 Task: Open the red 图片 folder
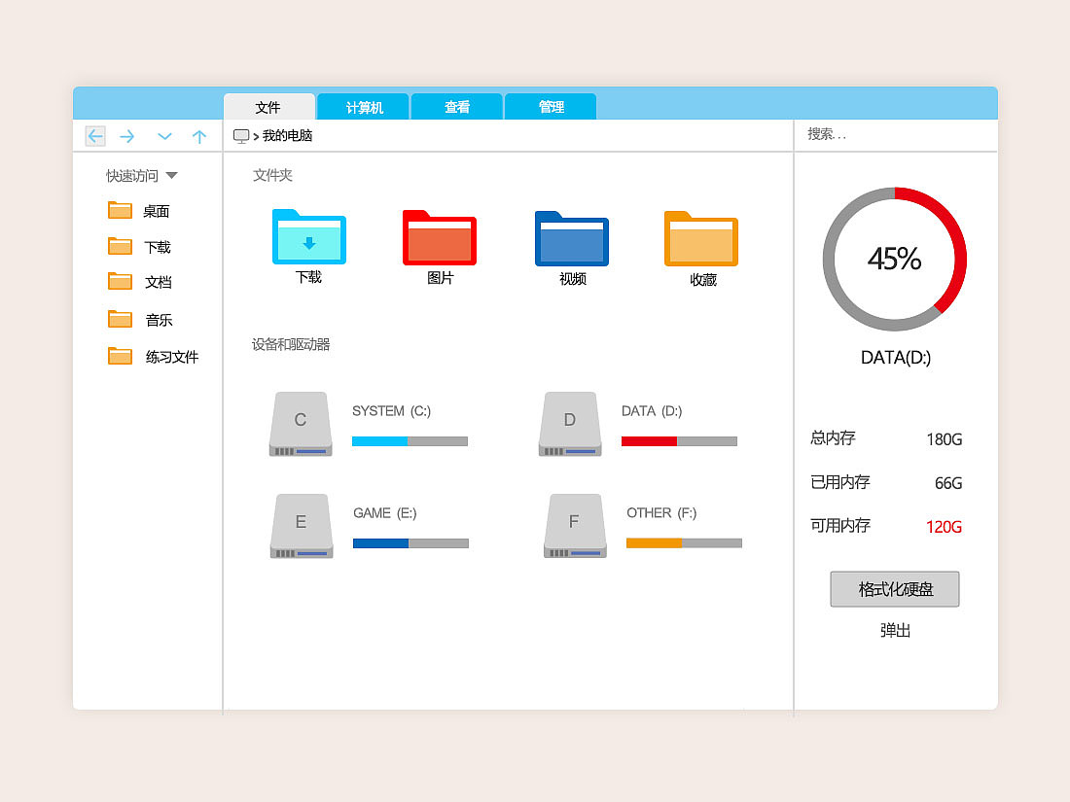[440, 237]
